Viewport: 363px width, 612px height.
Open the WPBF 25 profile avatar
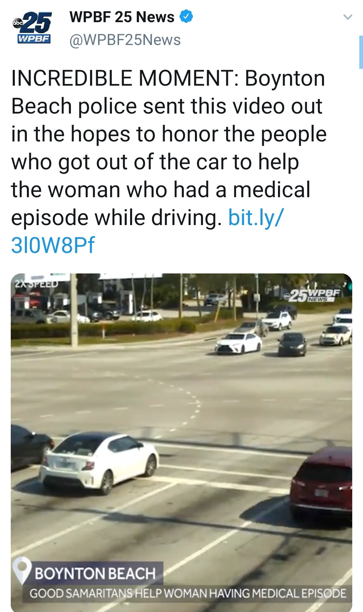click(x=32, y=28)
